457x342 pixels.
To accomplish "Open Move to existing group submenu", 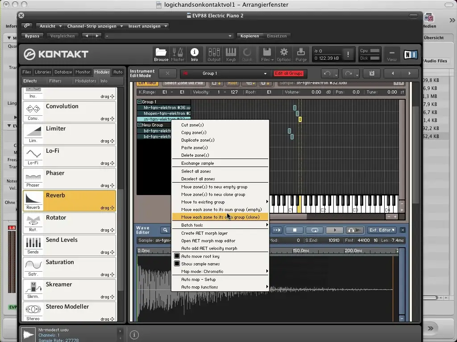I will tap(220, 202).
